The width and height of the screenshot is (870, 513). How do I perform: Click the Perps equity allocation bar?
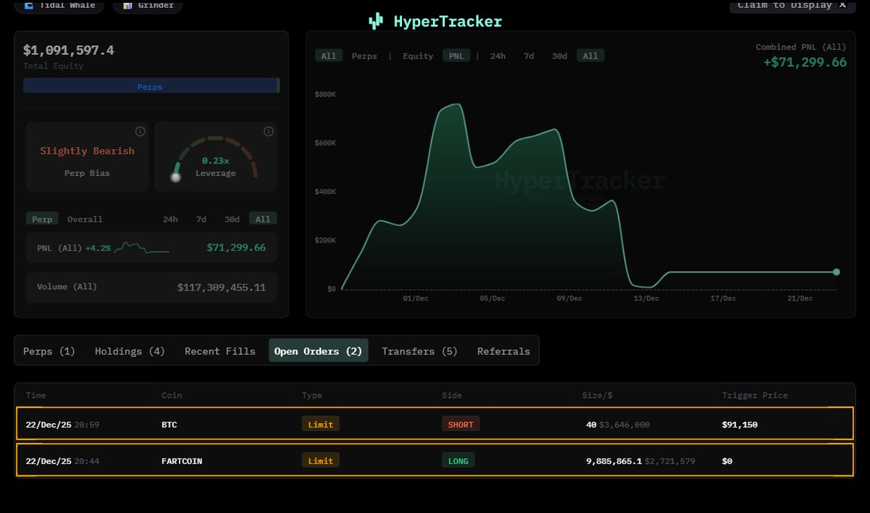click(x=150, y=86)
